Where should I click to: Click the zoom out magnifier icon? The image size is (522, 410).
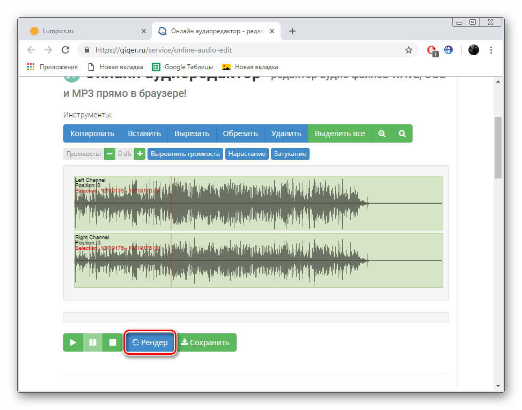tap(402, 133)
